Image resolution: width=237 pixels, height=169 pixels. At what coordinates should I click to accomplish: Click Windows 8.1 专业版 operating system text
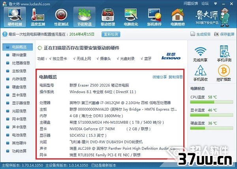click(x=103, y=92)
